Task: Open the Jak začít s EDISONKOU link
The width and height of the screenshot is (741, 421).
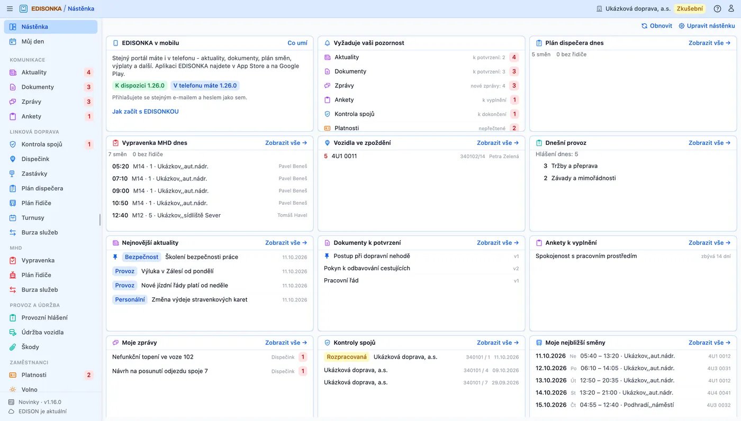Action: coord(146,112)
